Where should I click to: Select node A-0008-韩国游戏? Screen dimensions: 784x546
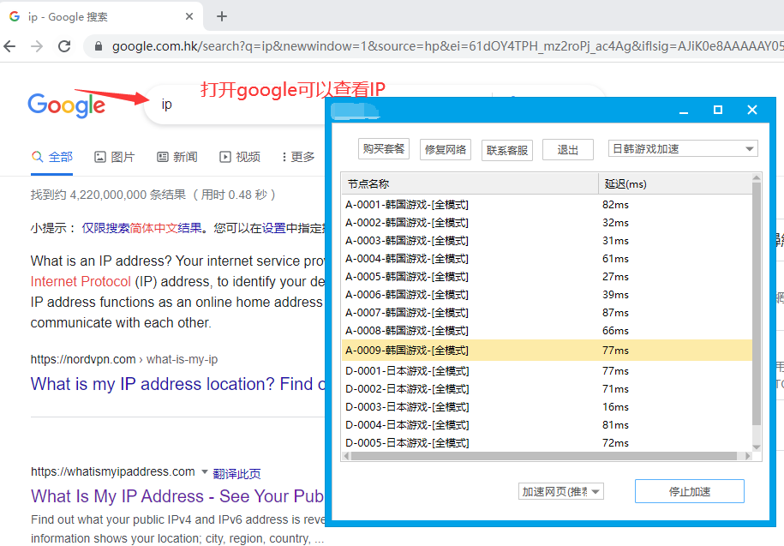coord(547,331)
